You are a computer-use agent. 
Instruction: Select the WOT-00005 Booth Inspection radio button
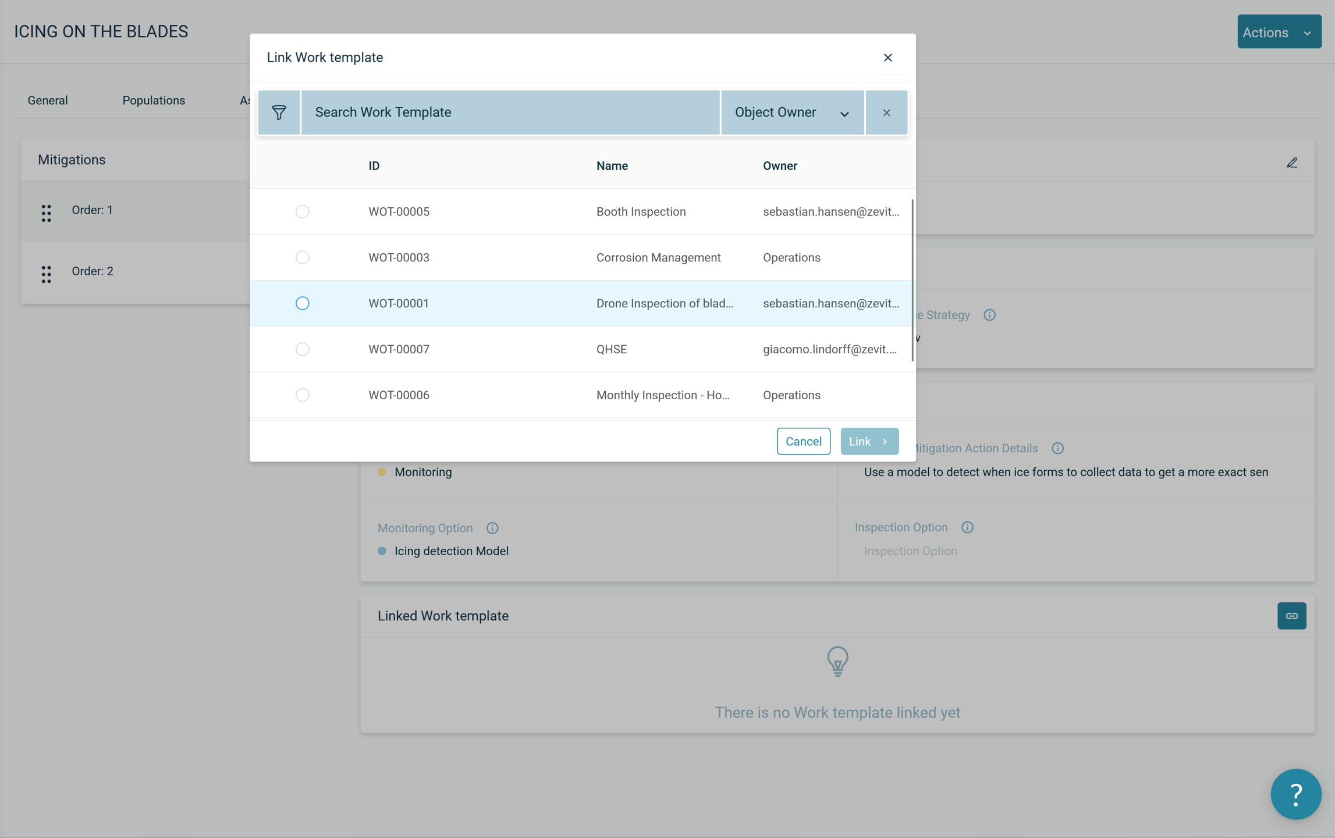pos(302,211)
